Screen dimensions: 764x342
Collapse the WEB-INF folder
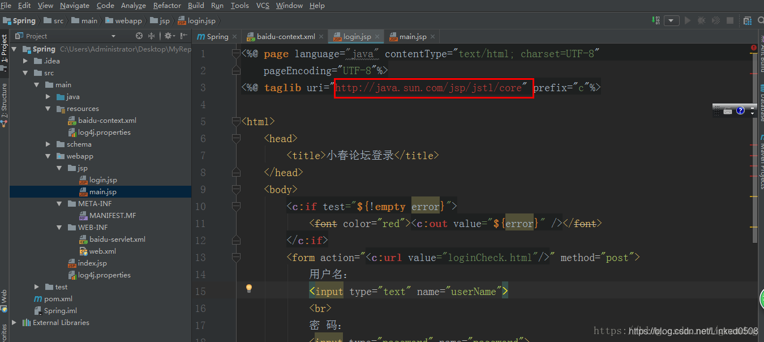pos(60,228)
